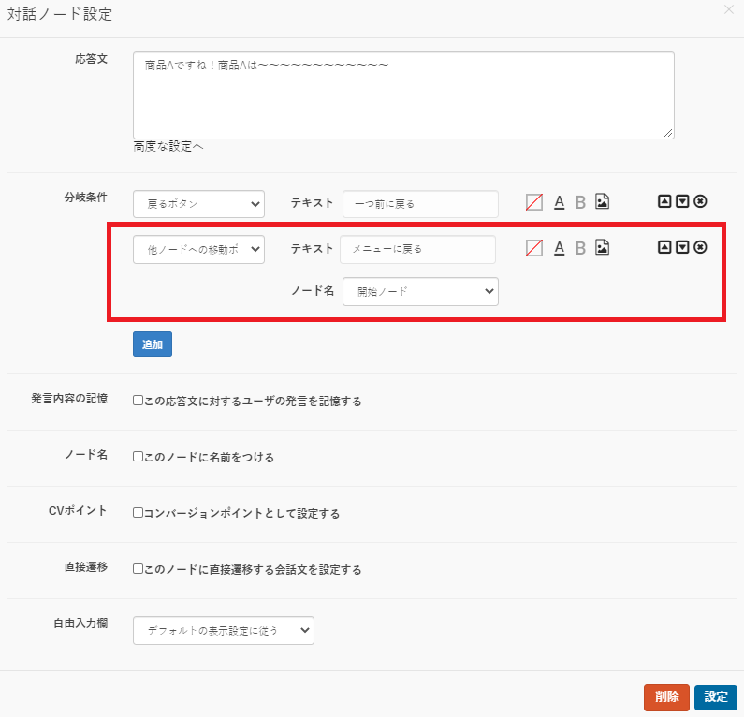The image size is (744, 717).
Task: Open the 開始ノード node name dropdown
Action: (420, 291)
